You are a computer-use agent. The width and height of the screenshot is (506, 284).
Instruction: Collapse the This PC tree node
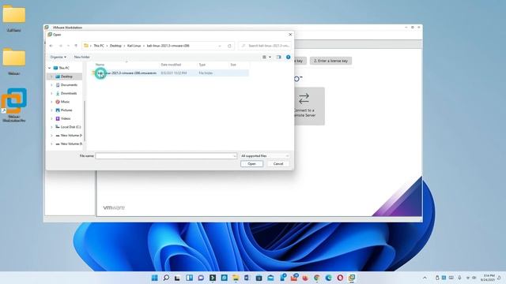coord(49,68)
